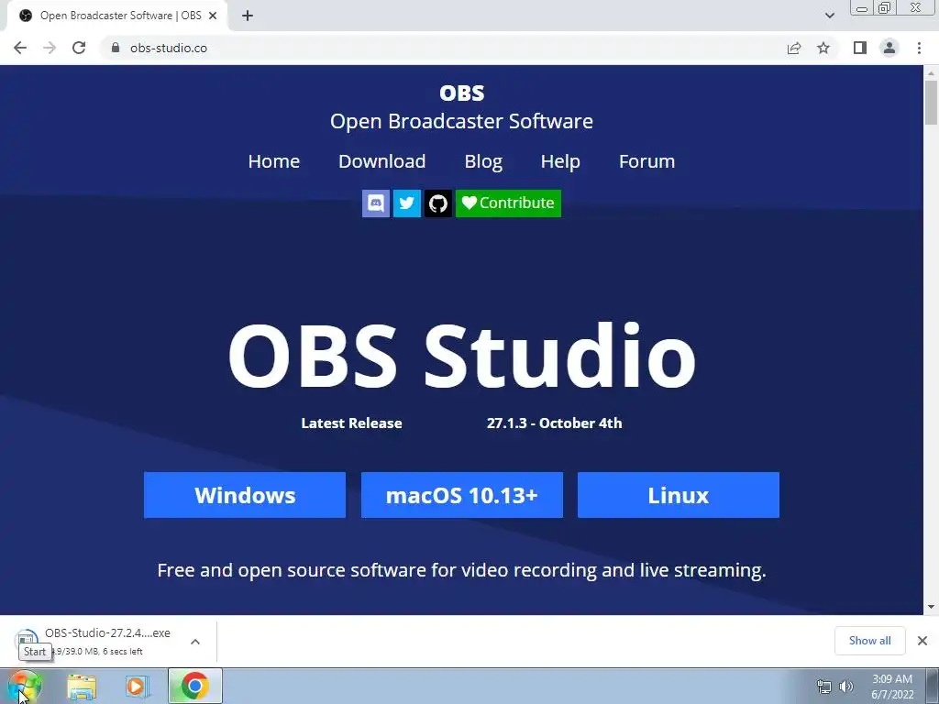Bookmark page with star icon
Screen dimensions: 939x704
823,48
